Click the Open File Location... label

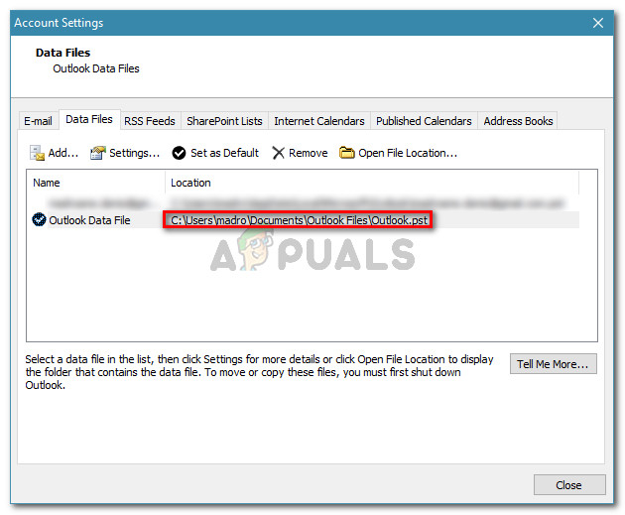(408, 153)
